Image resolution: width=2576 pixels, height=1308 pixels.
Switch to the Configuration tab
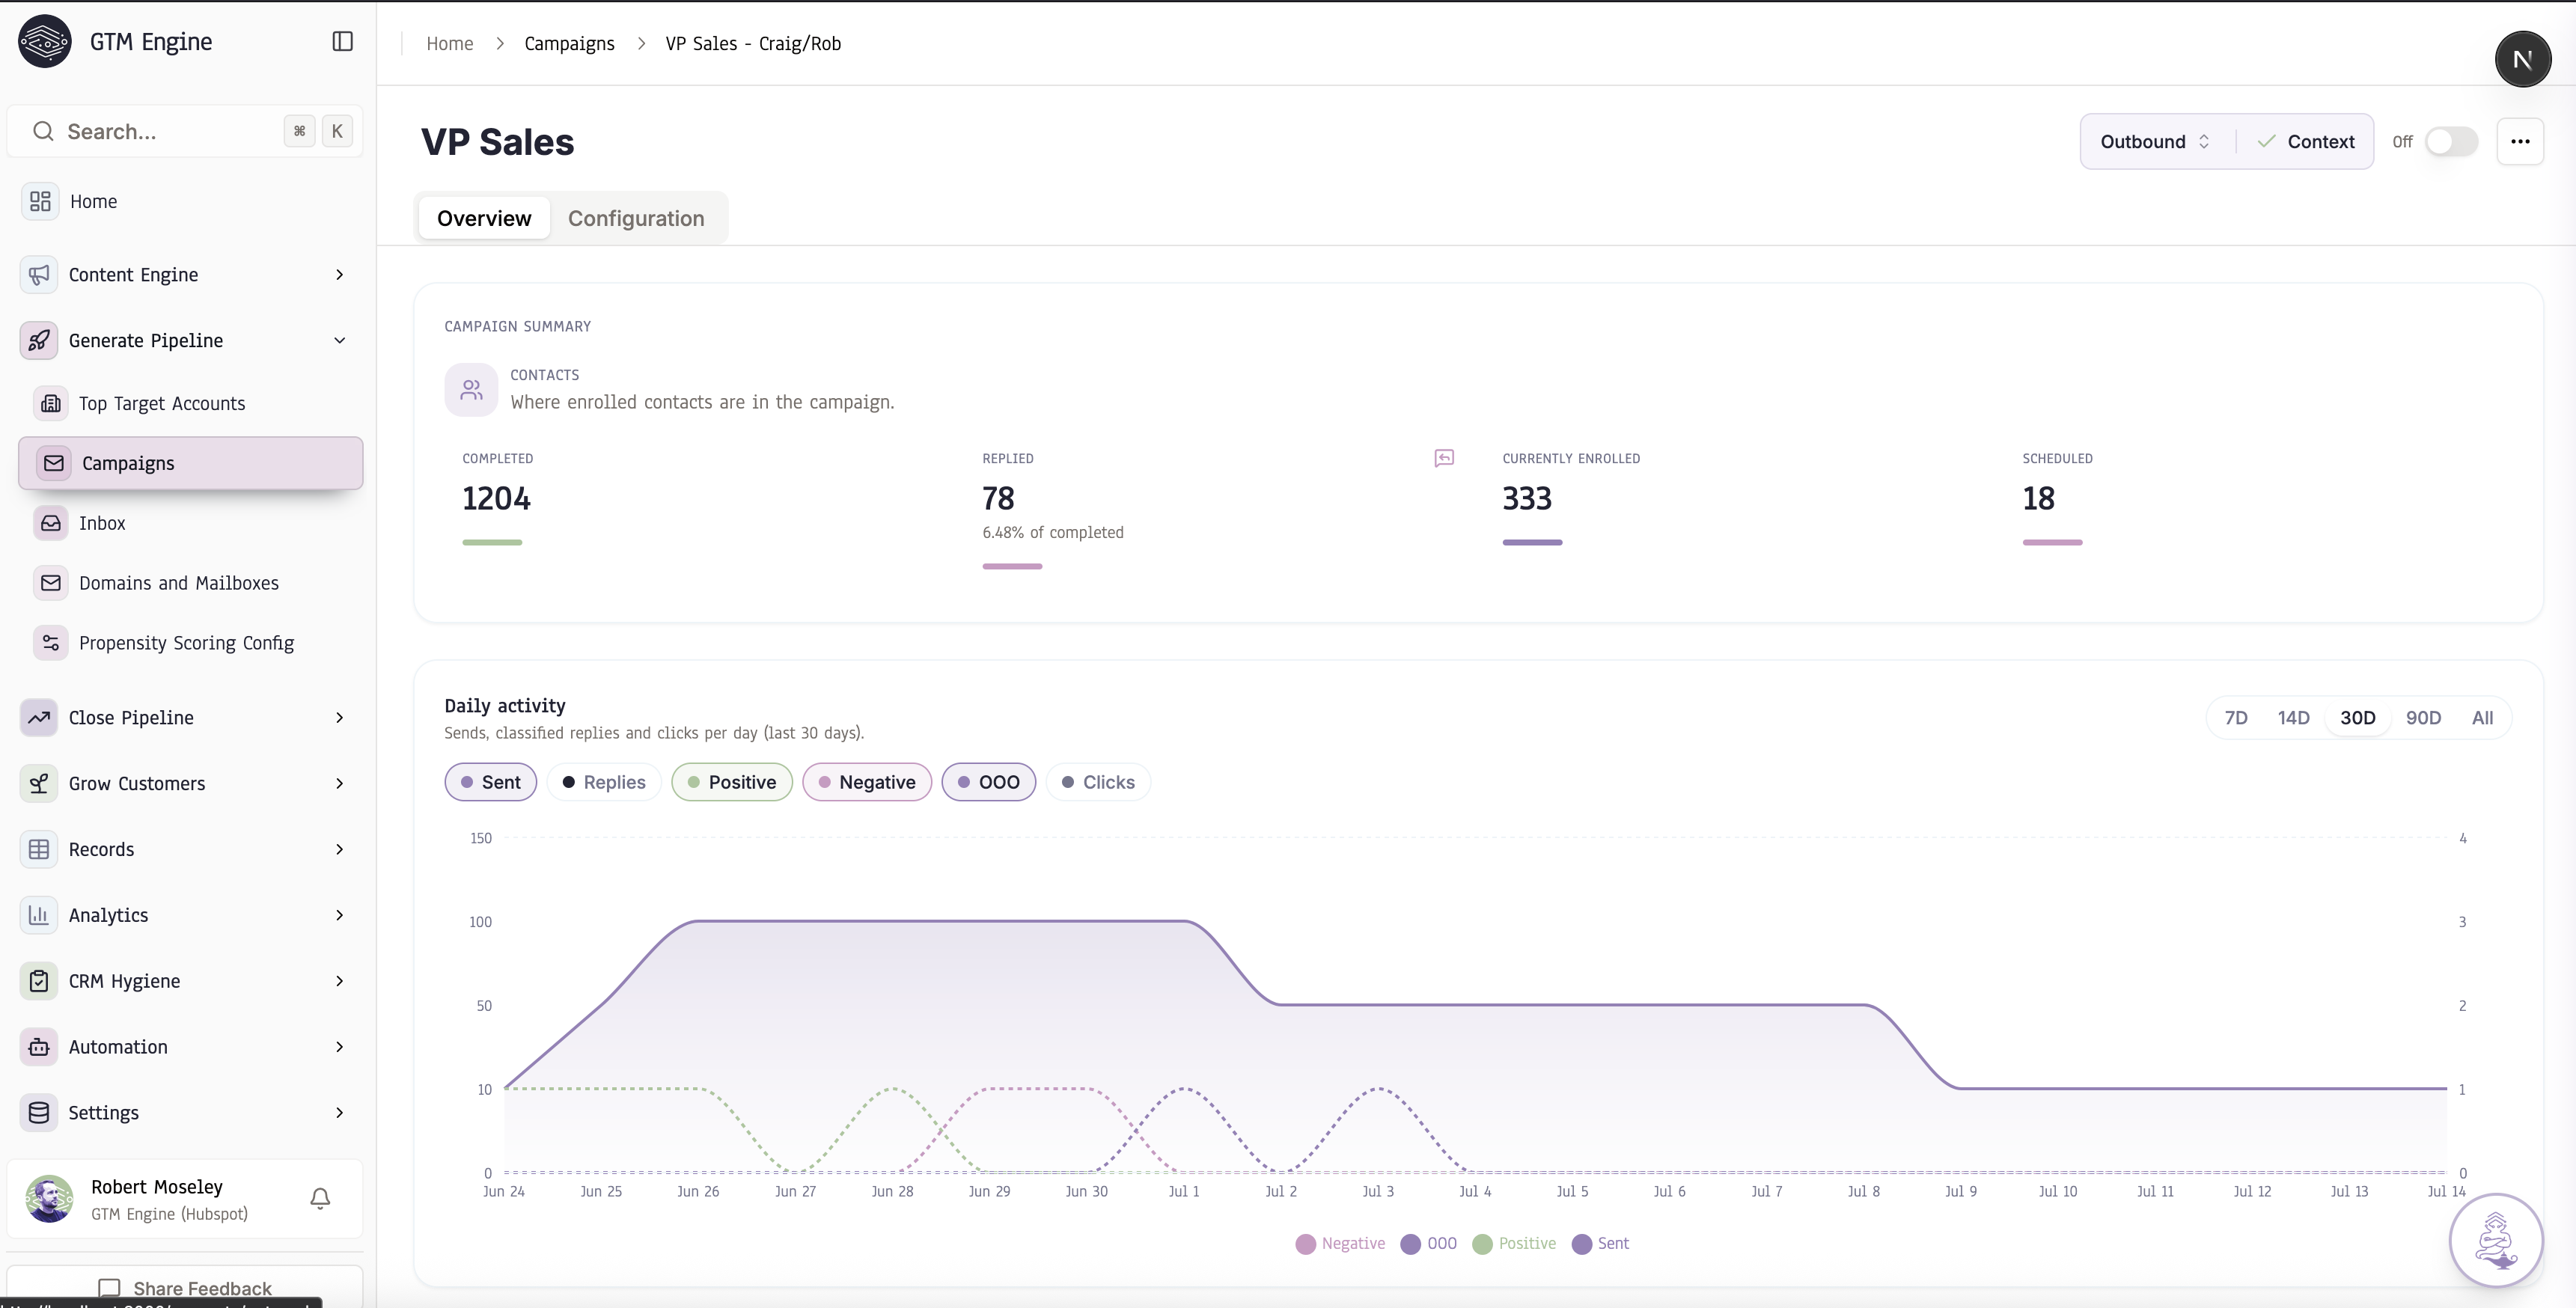(636, 218)
